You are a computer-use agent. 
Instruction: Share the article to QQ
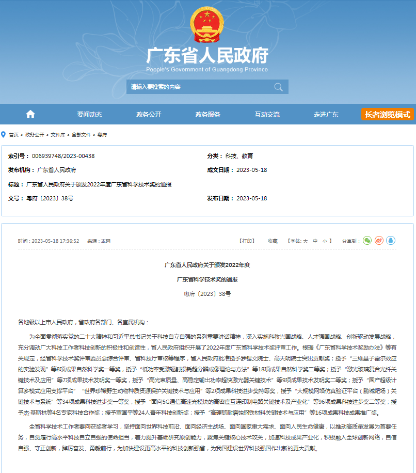click(391, 241)
